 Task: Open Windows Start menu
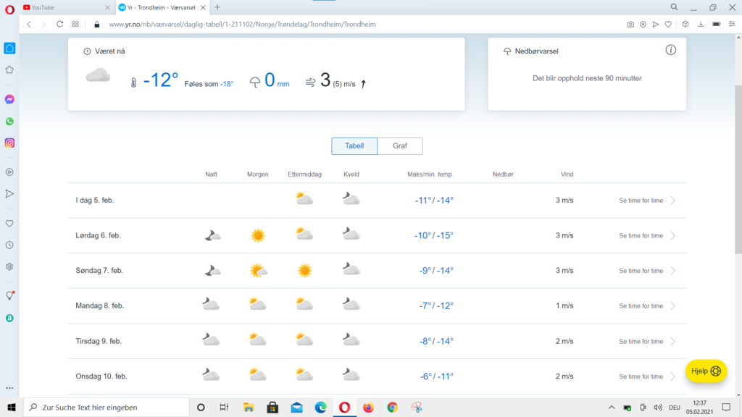click(12, 407)
